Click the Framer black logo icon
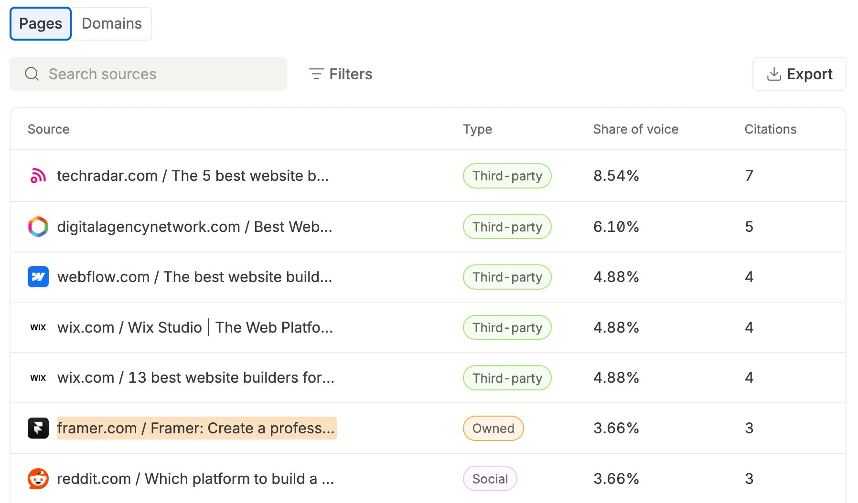The width and height of the screenshot is (858, 503). pyautogui.click(x=38, y=428)
